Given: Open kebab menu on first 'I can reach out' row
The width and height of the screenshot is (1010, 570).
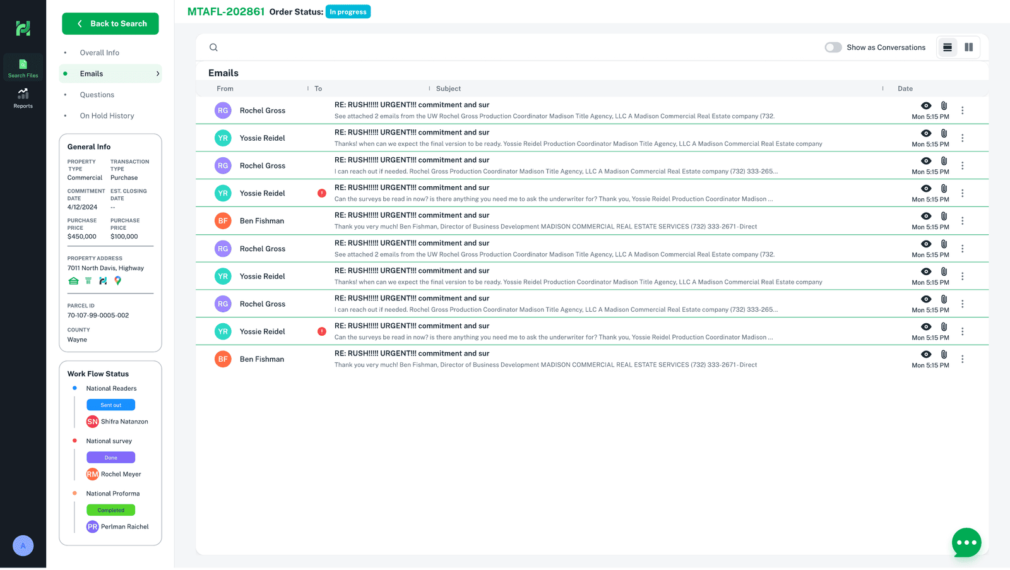Looking at the screenshot, I should click(x=962, y=165).
